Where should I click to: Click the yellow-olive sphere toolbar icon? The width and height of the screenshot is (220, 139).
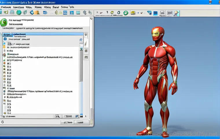112,13
